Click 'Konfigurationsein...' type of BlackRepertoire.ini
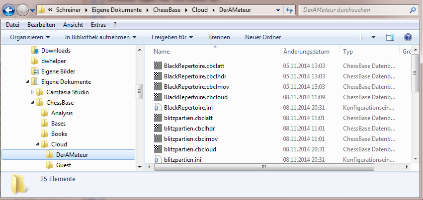423x200 pixels. (x=369, y=108)
